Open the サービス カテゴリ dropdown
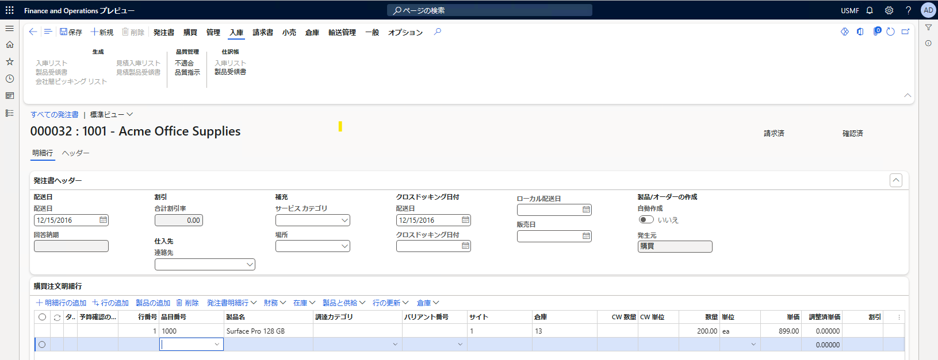This screenshot has height=360, width=938. [344, 220]
